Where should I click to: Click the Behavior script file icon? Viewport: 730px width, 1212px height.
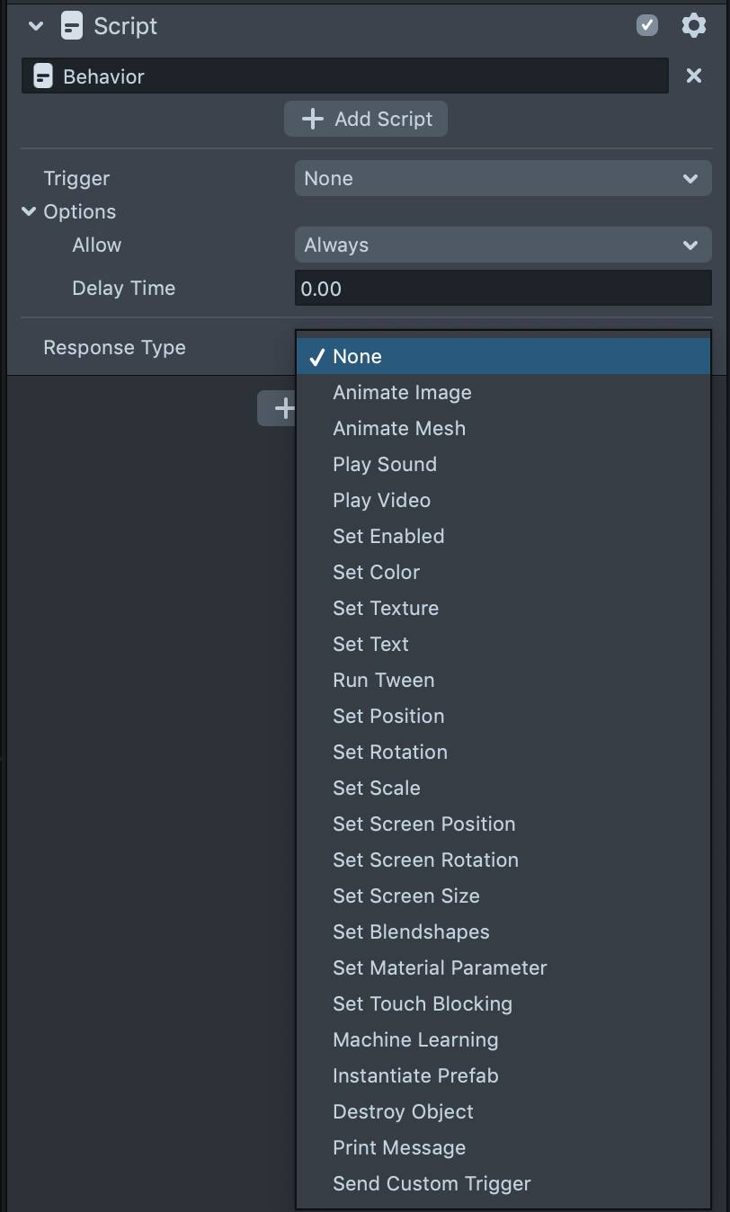pos(43,76)
